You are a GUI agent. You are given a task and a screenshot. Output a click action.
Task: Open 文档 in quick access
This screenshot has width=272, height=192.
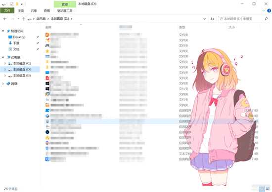point(16,49)
